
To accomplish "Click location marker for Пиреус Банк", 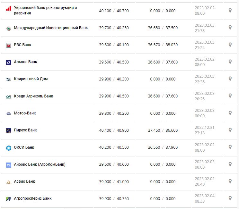I will (x=230, y=130).
